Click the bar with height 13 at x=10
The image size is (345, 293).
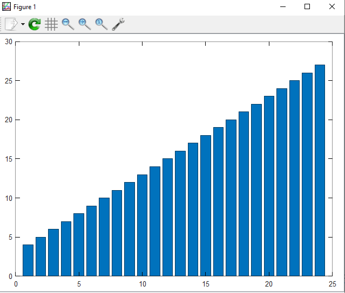coord(142,225)
